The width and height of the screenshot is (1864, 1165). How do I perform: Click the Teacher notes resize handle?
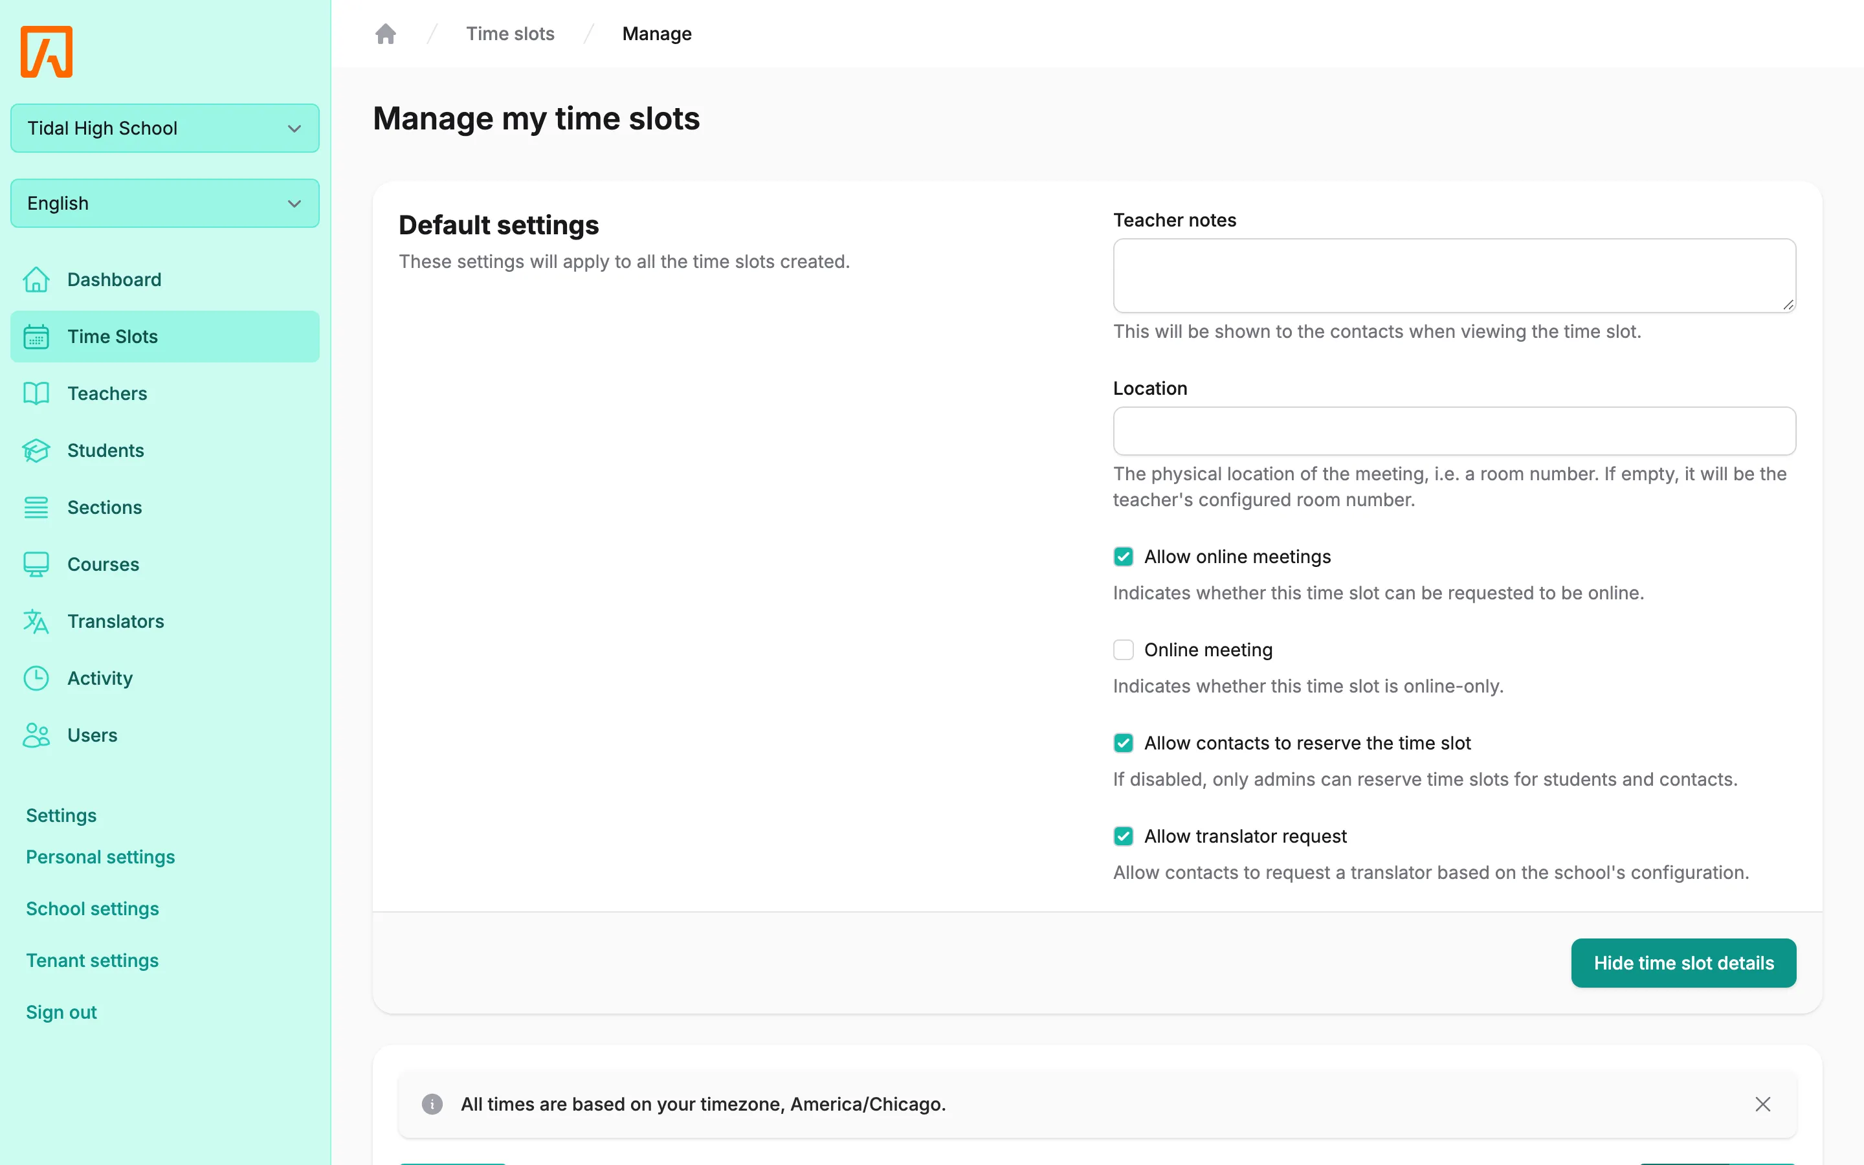click(x=1788, y=304)
